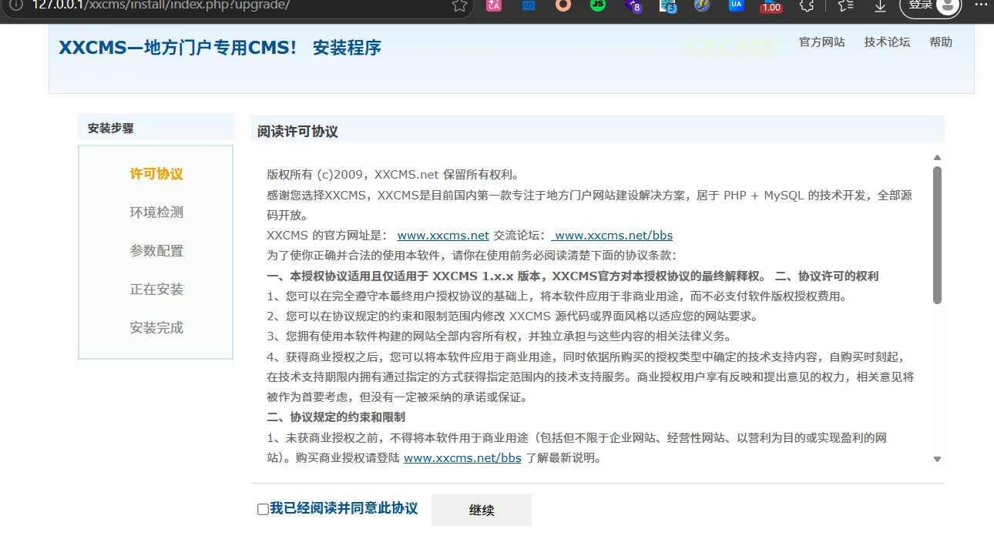This screenshot has height=559, width=994.
Task: Open the 帮助 link in header
Action: pos(941,42)
